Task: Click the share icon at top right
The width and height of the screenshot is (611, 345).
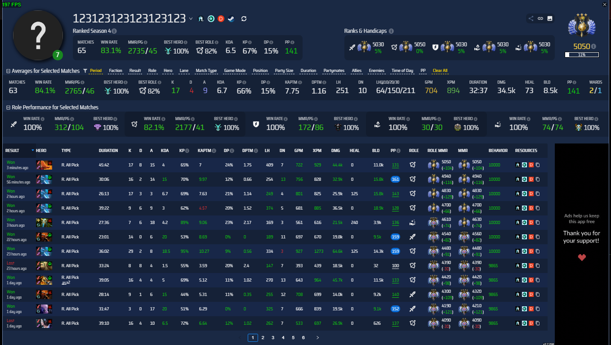Action: (531, 18)
